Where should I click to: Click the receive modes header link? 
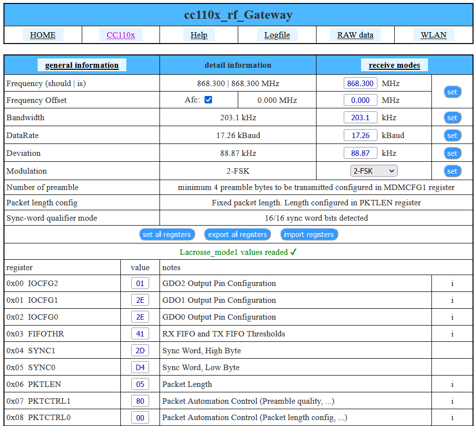[394, 65]
